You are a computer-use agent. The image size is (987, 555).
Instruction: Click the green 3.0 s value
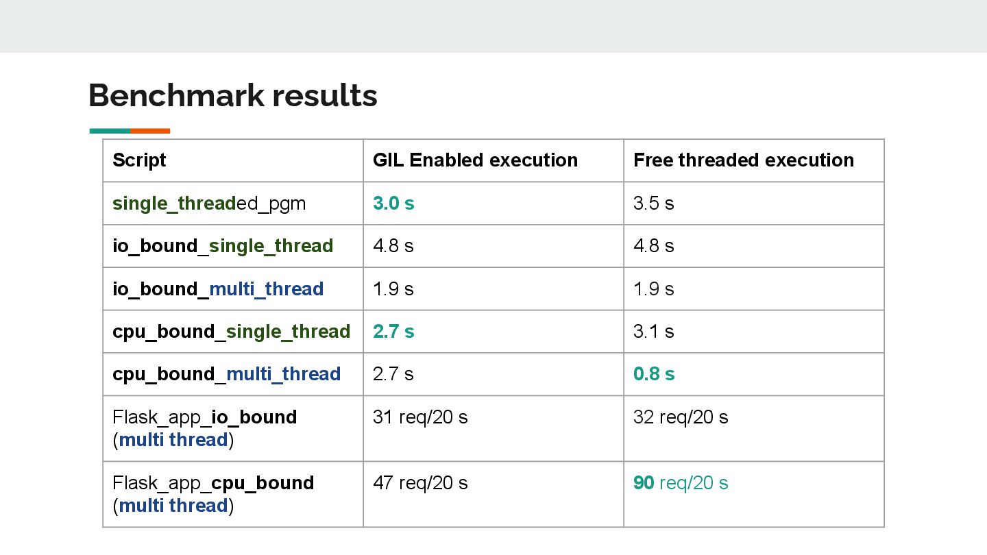pyautogui.click(x=393, y=203)
